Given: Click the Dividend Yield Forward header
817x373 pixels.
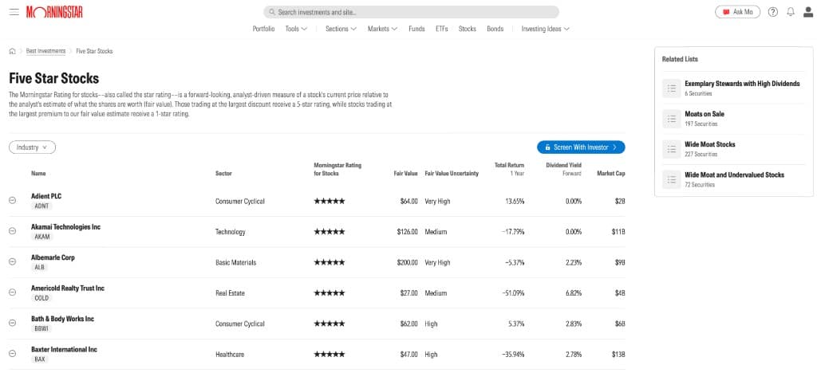Looking at the screenshot, I should tap(564, 169).
